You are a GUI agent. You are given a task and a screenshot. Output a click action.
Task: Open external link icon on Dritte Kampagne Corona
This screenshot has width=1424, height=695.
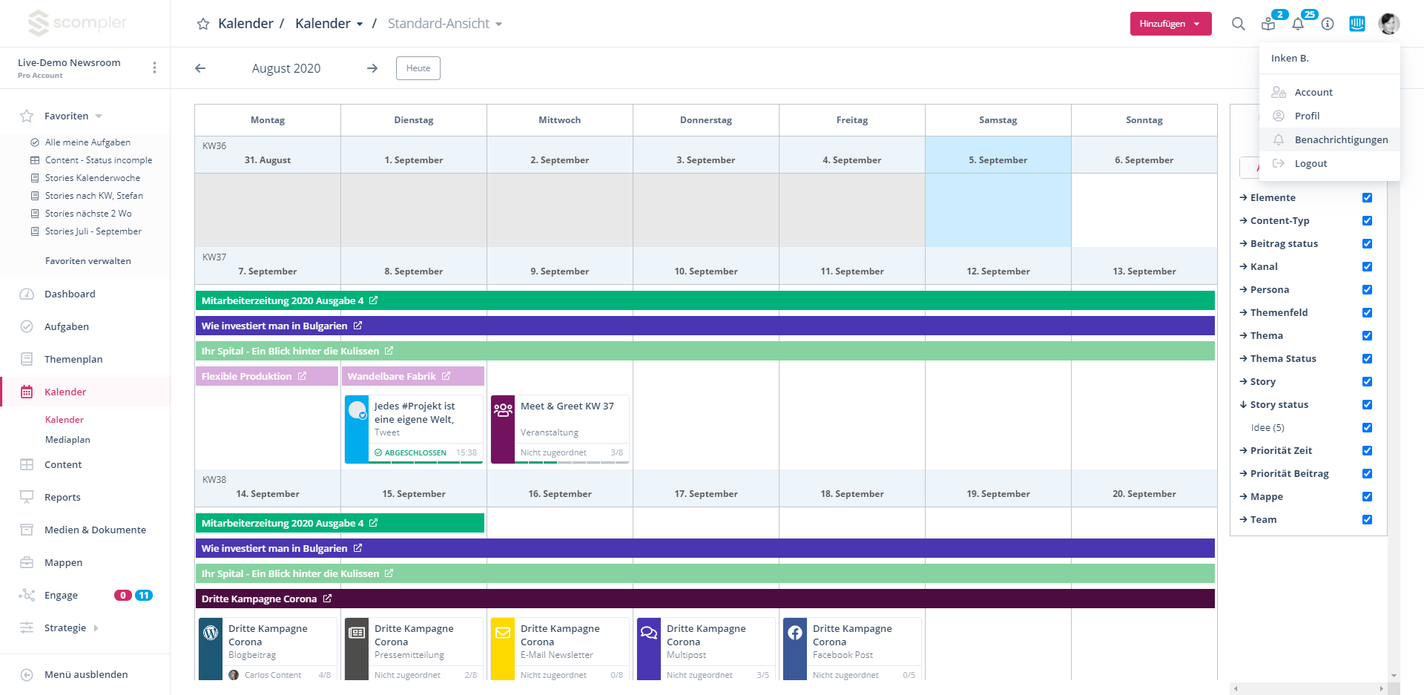327,599
